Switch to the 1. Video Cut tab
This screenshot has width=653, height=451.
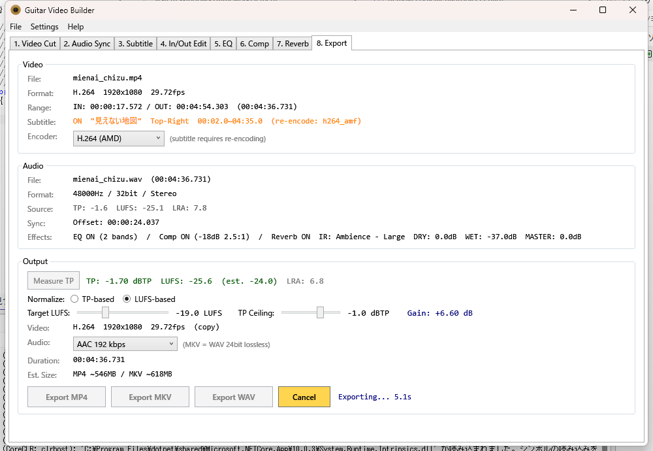(35, 44)
